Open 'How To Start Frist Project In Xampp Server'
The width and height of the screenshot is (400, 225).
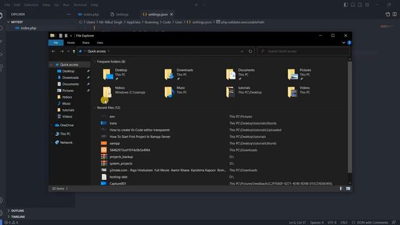tap(140, 137)
